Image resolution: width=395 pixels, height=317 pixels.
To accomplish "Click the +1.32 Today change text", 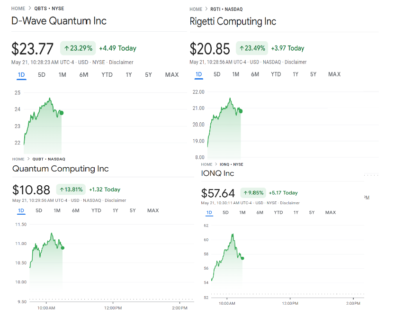I will 105,190.
